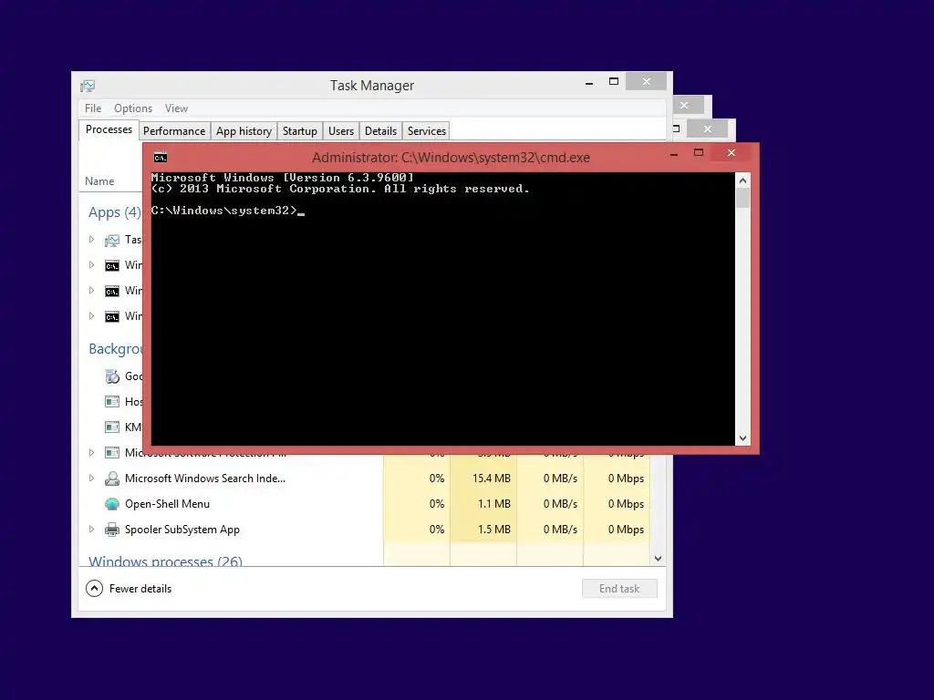Select the Windows processes (26) group header
The width and height of the screenshot is (934, 700).
pos(166,561)
